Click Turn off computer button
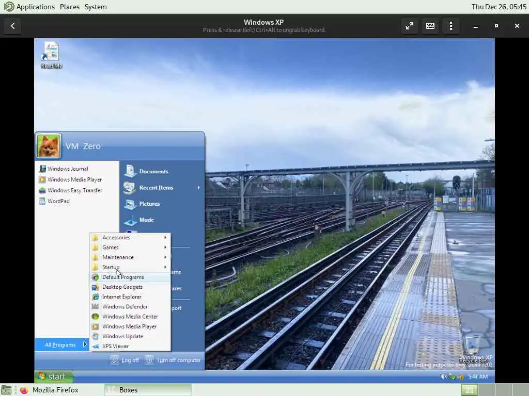Image resolution: width=529 pixels, height=396 pixels. click(x=173, y=360)
